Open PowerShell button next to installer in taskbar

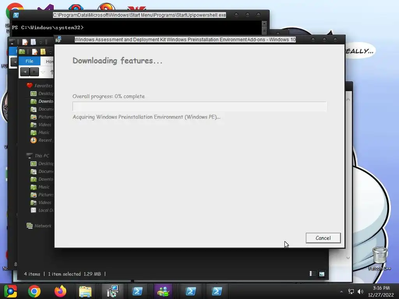tap(138, 291)
